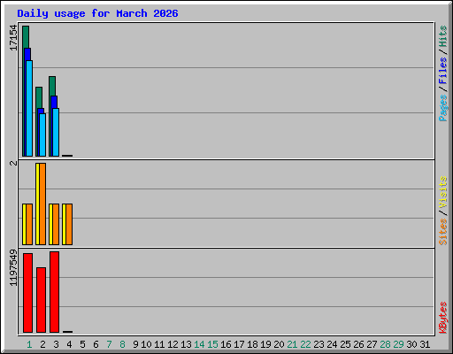Click day 23 on the date axis
The width and height of the screenshot is (453, 354).
point(319,344)
